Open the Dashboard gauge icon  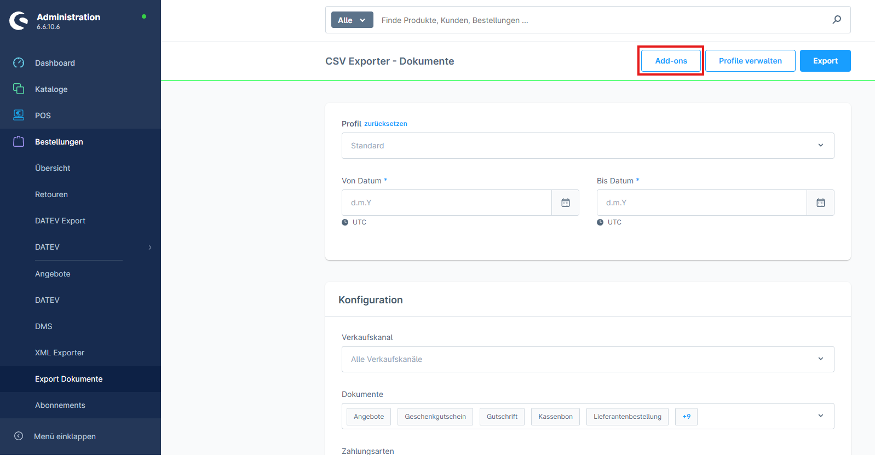[19, 63]
